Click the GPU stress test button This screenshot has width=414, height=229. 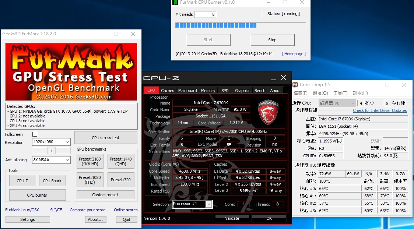pyautogui.click(x=106, y=138)
